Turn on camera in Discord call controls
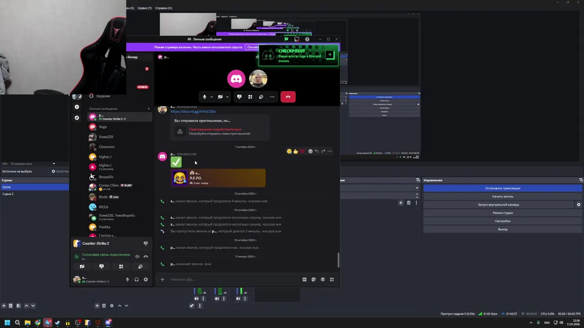 (220, 97)
